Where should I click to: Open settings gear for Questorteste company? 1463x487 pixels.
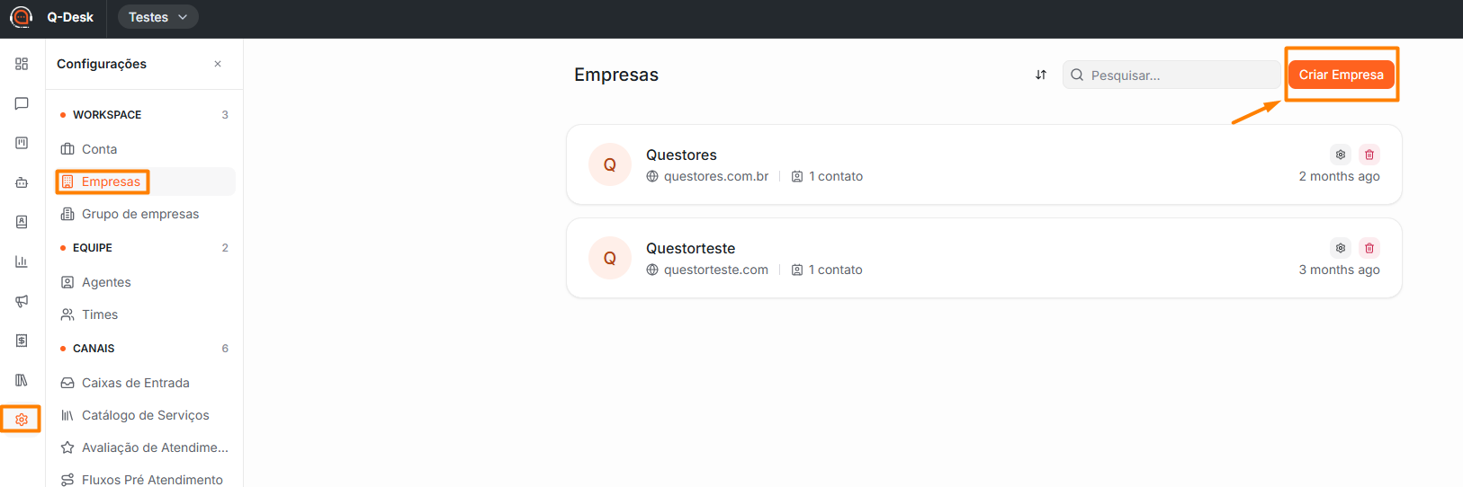point(1341,248)
